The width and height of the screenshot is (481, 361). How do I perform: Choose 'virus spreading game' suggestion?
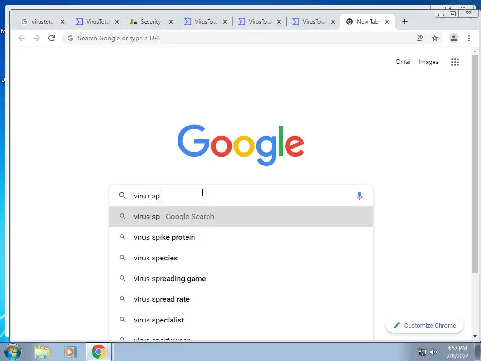tap(241, 279)
